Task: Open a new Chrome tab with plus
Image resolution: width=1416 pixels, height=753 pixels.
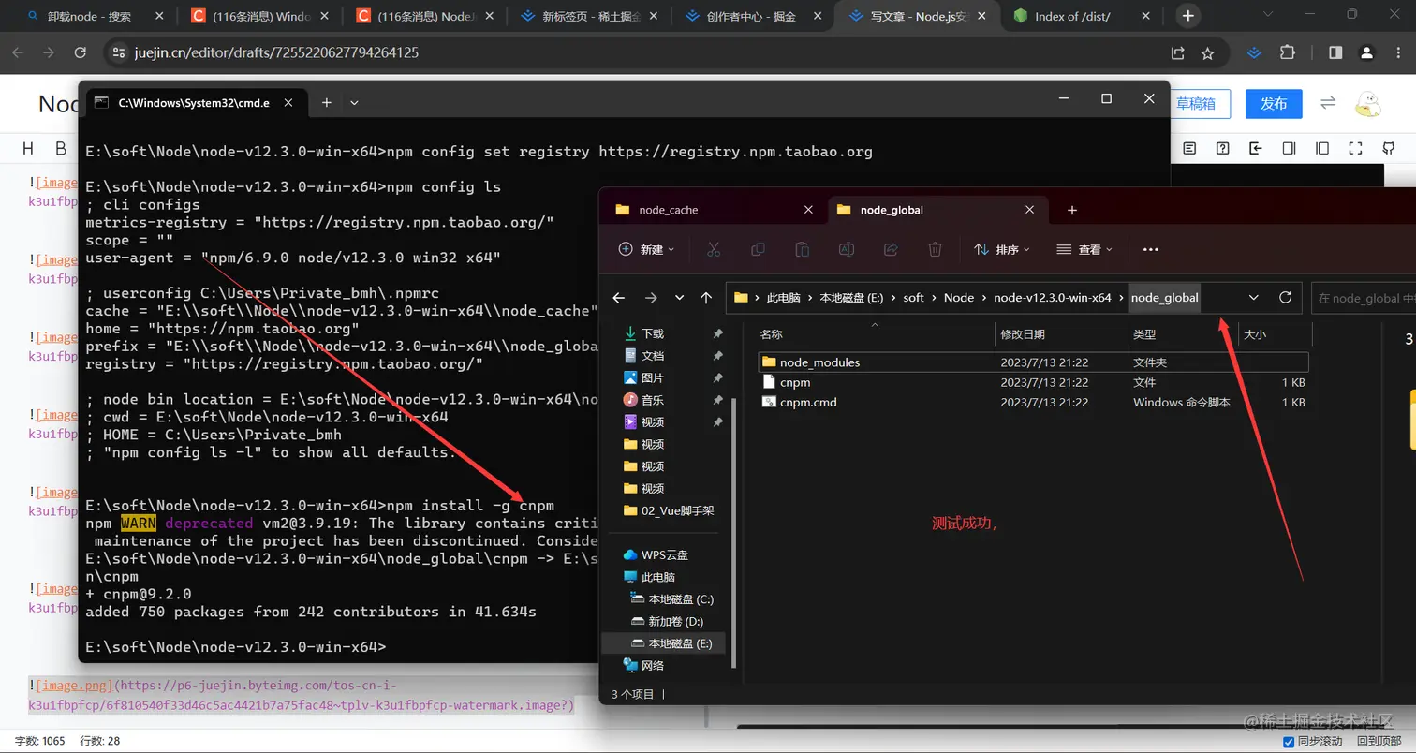Action: pos(1187,16)
